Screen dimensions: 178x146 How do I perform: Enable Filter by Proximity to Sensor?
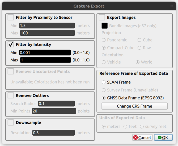coord(11,18)
